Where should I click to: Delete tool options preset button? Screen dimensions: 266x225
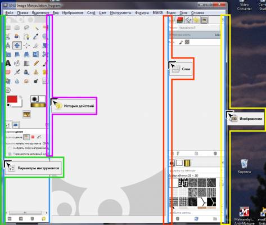tap(32, 219)
